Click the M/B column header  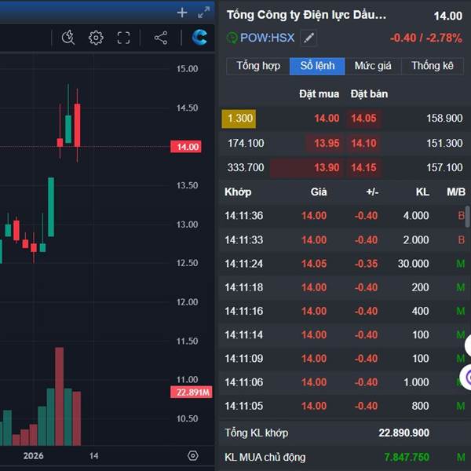click(x=456, y=192)
